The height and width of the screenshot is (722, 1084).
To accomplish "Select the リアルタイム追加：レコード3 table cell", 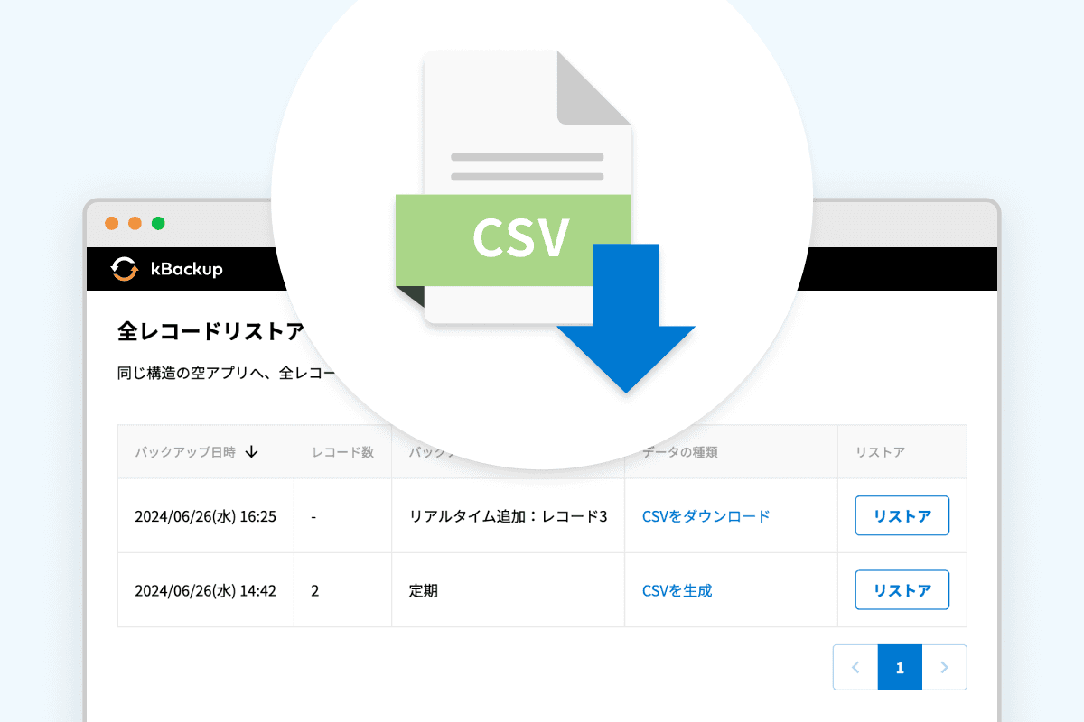I will point(507,515).
